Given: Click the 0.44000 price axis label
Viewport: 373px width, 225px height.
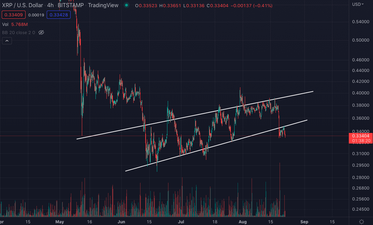Looking at the screenshot, I should click(x=361, y=71).
